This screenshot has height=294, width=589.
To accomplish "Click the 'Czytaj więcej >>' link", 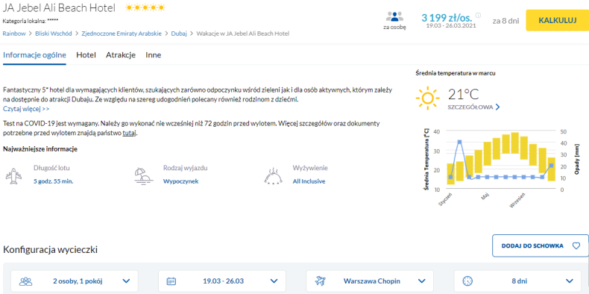I will click(x=26, y=109).
